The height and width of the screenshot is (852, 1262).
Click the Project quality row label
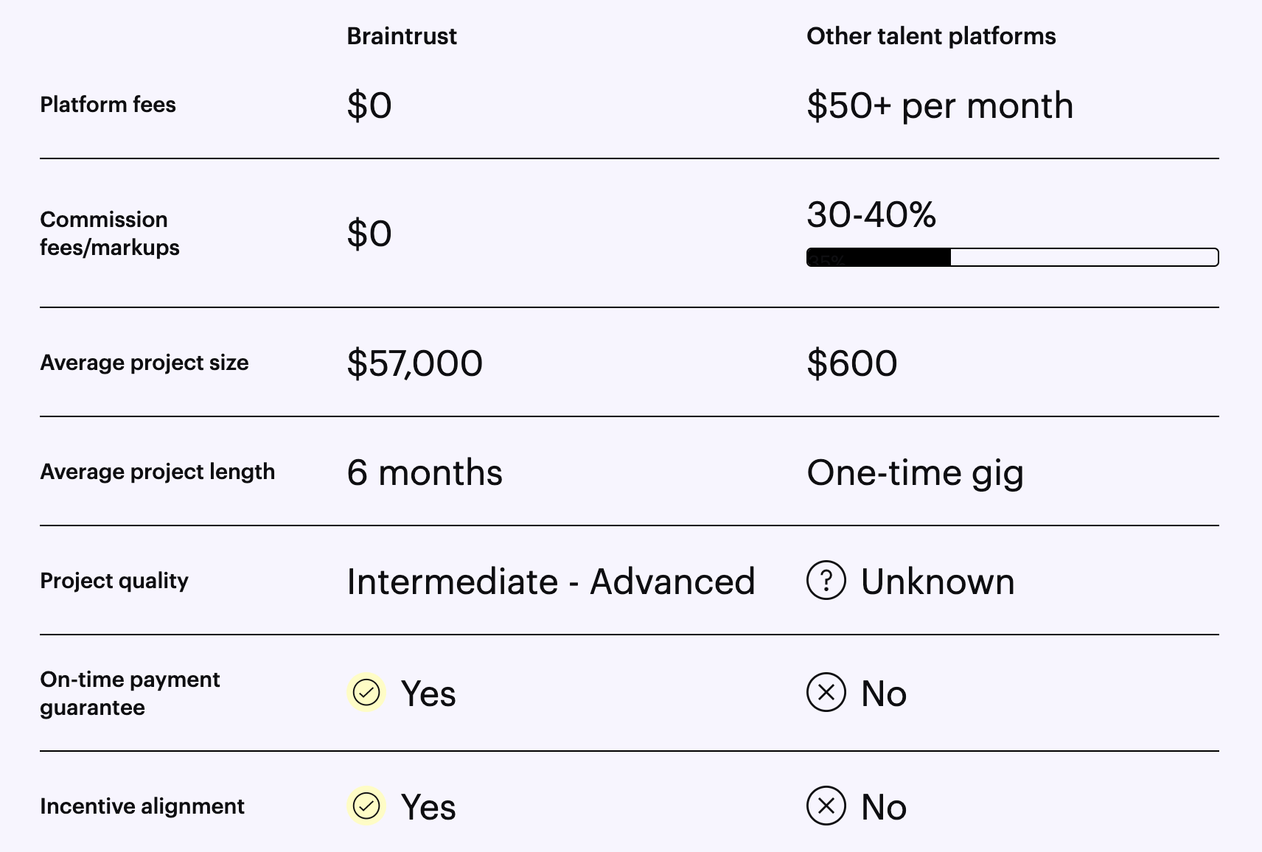click(114, 581)
